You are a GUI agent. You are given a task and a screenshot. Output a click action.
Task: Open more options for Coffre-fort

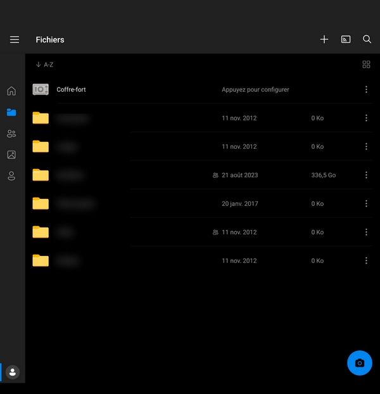pyautogui.click(x=366, y=89)
